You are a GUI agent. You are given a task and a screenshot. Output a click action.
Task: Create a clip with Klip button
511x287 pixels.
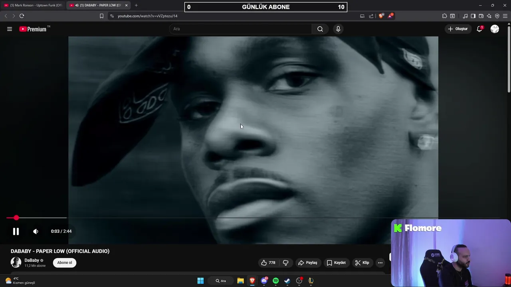362,263
